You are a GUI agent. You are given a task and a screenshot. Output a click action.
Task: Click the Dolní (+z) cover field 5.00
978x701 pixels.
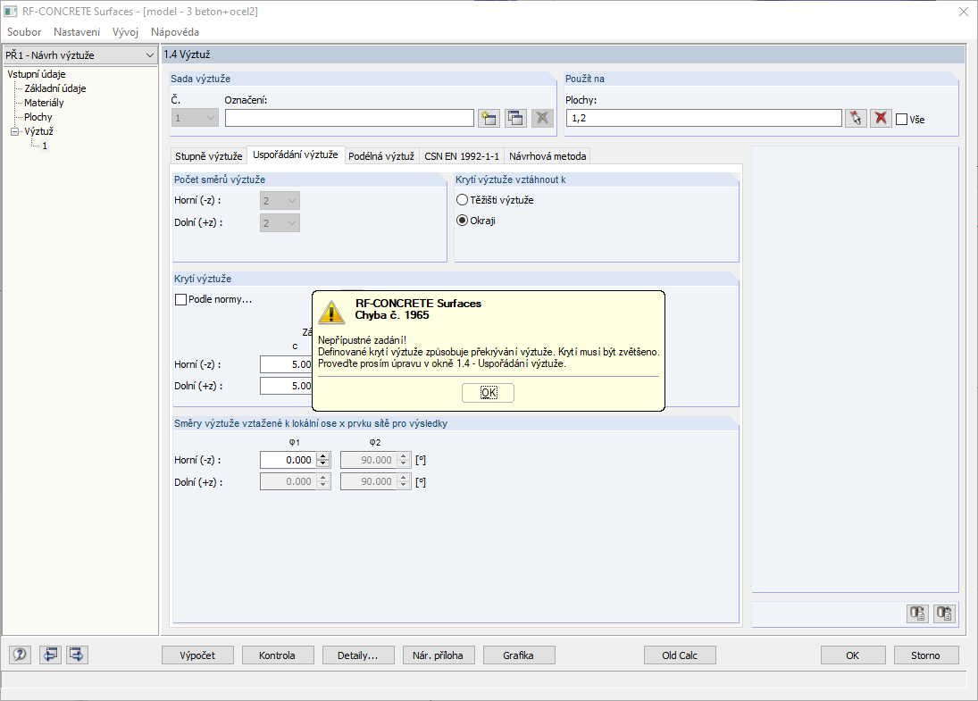point(287,386)
